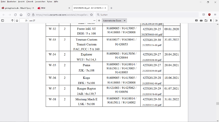Click the text 'von 27'
The height and width of the screenshot is (122, 219).
[x=32, y=21]
